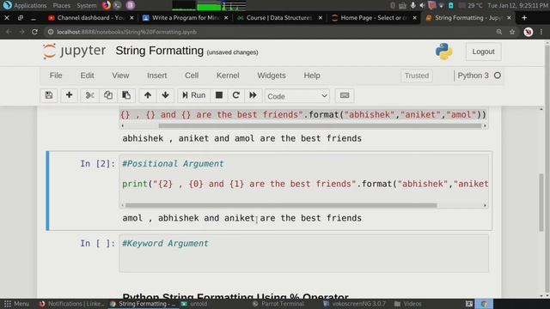Paste cells below with the clipboard icon
This screenshot has height=309, width=550.
pos(126,95)
